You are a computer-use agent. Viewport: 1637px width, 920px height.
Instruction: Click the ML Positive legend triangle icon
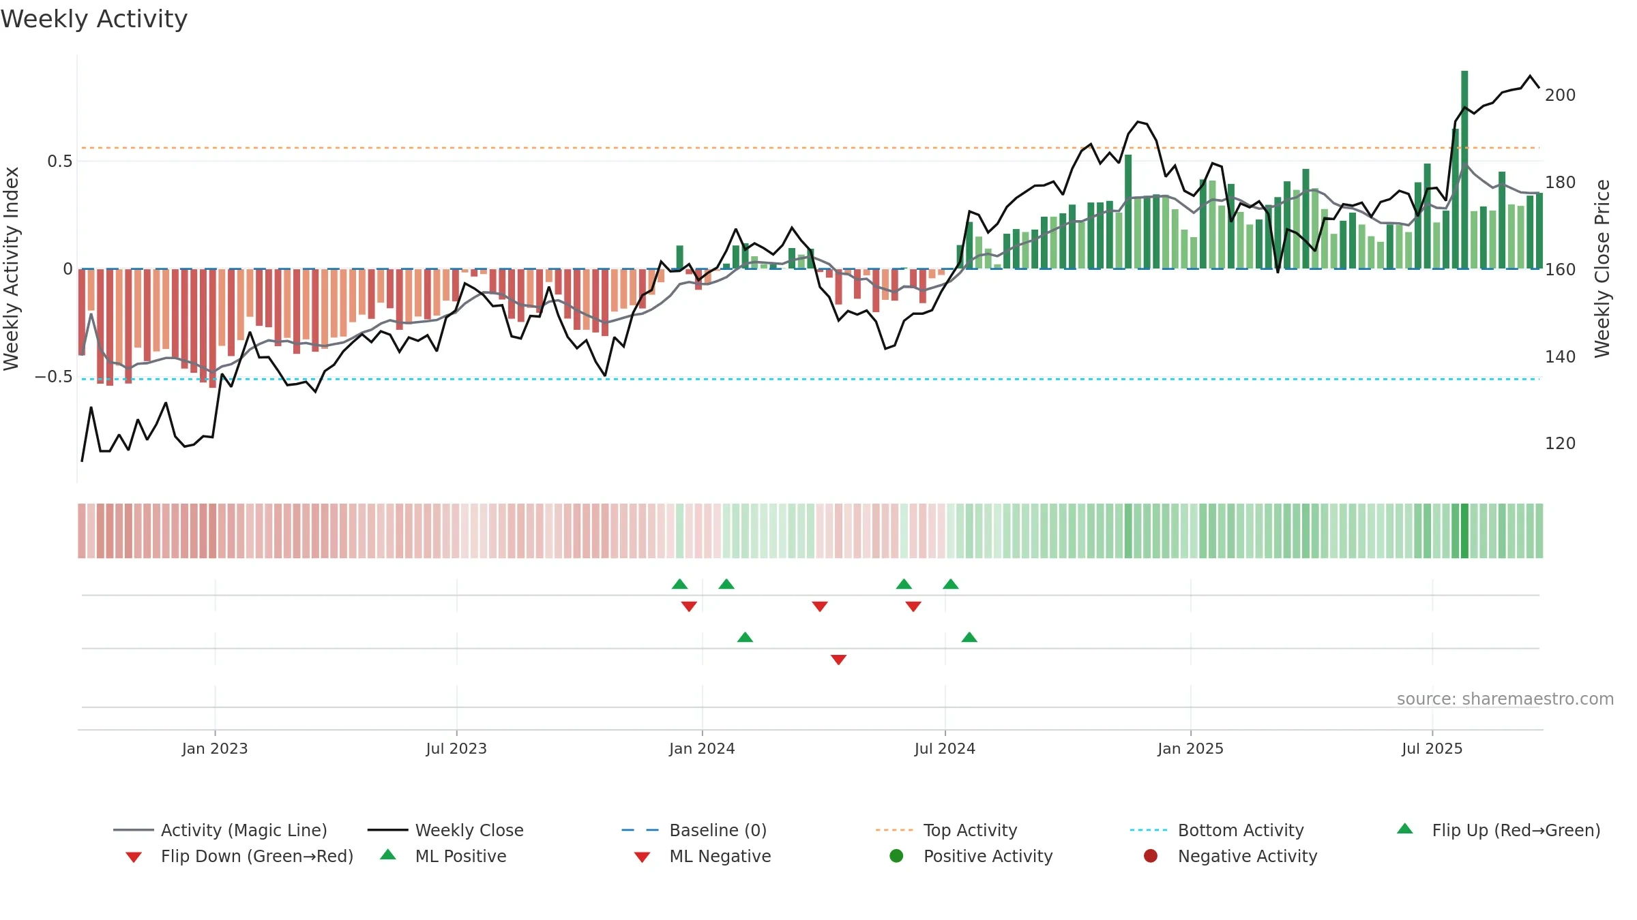tap(388, 855)
